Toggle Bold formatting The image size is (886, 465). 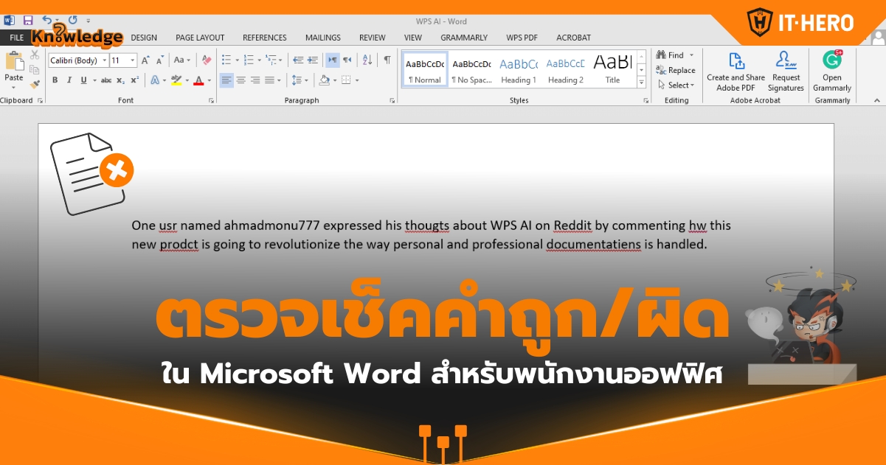tap(55, 80)
